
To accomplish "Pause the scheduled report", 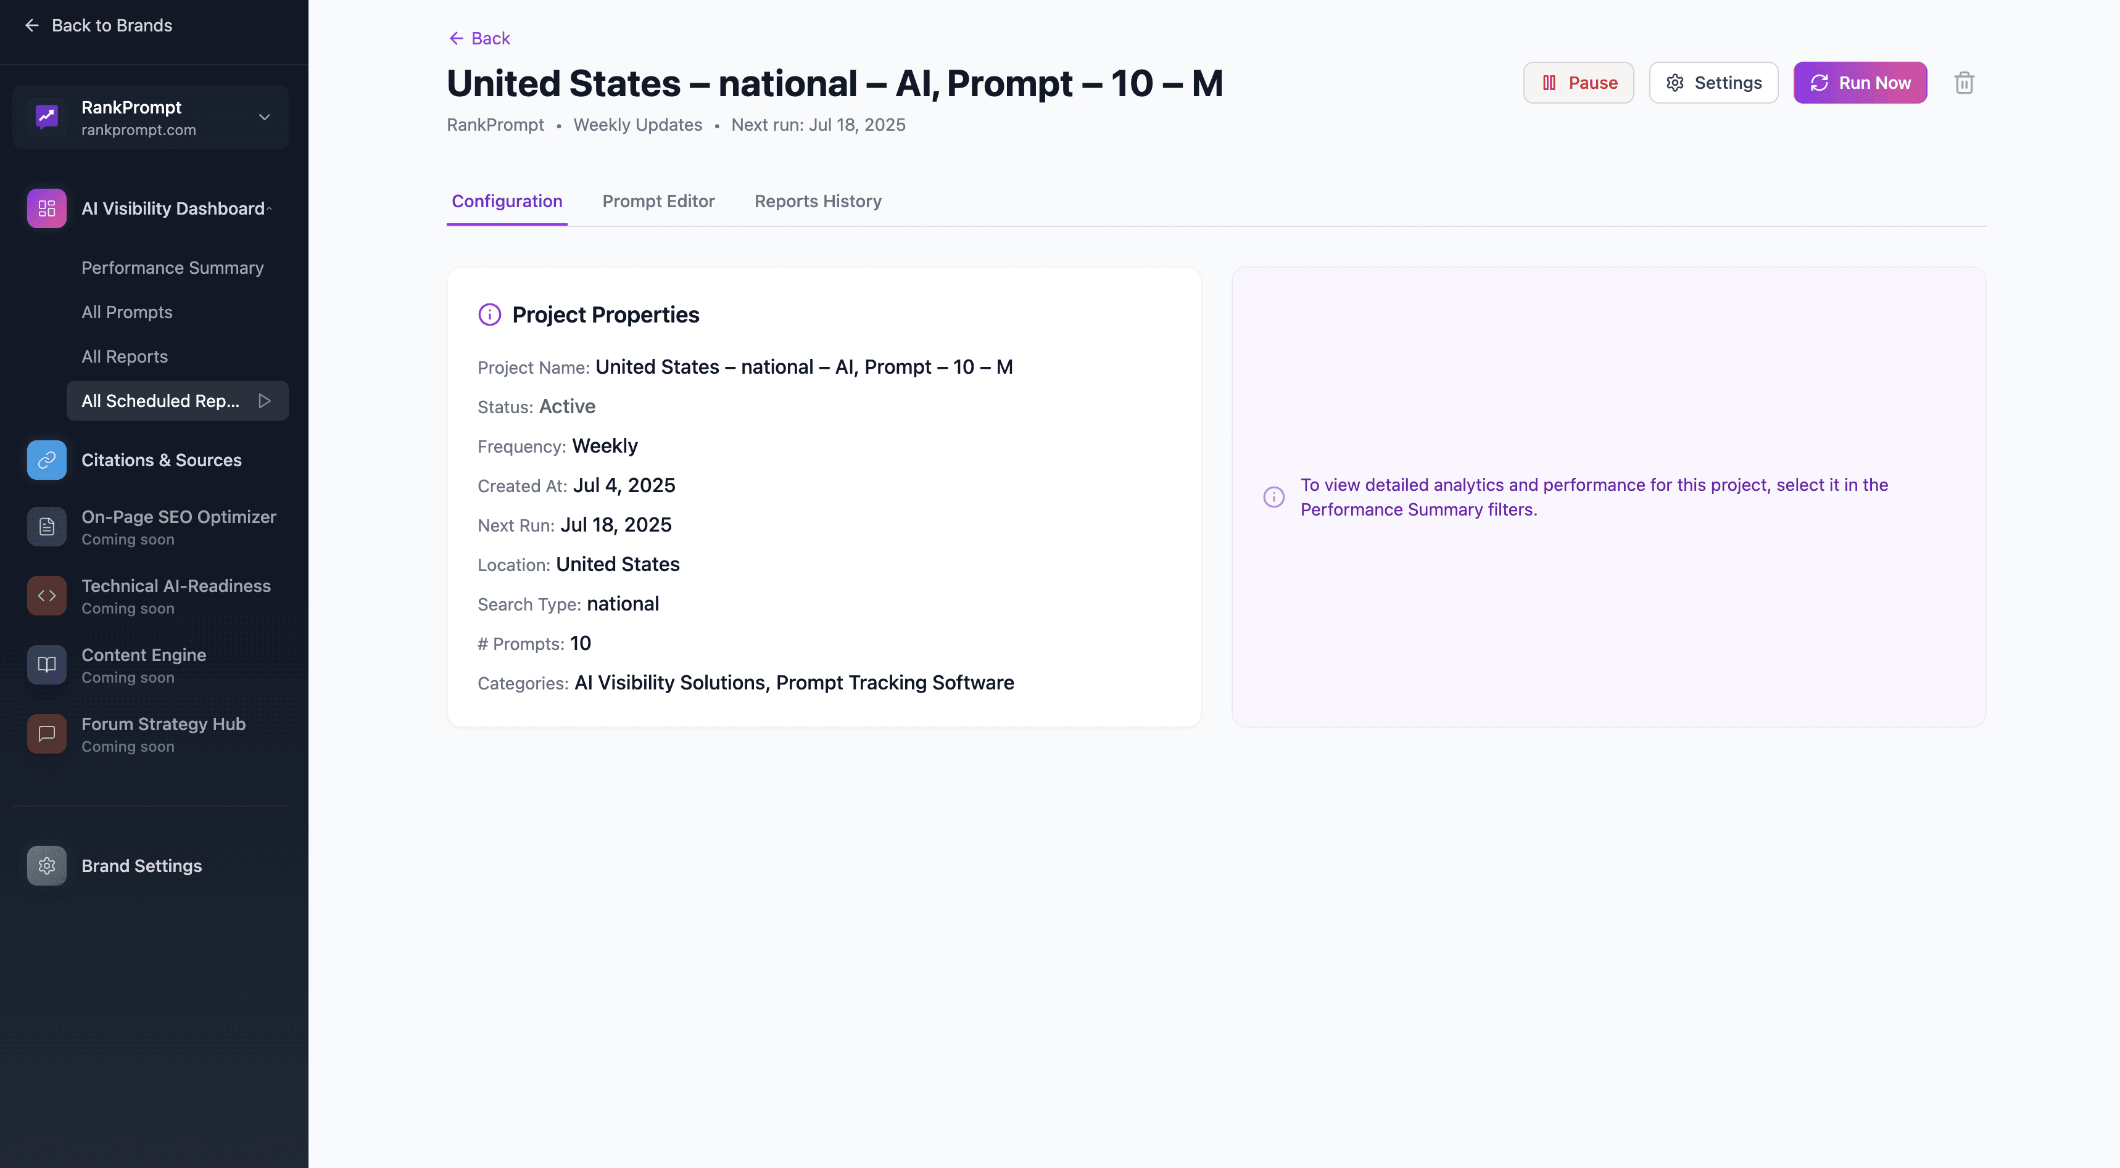I will [x=1578, y=83].
